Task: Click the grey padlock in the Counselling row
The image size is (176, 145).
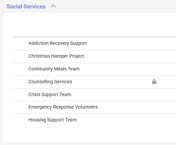Action: click(154, 82)
